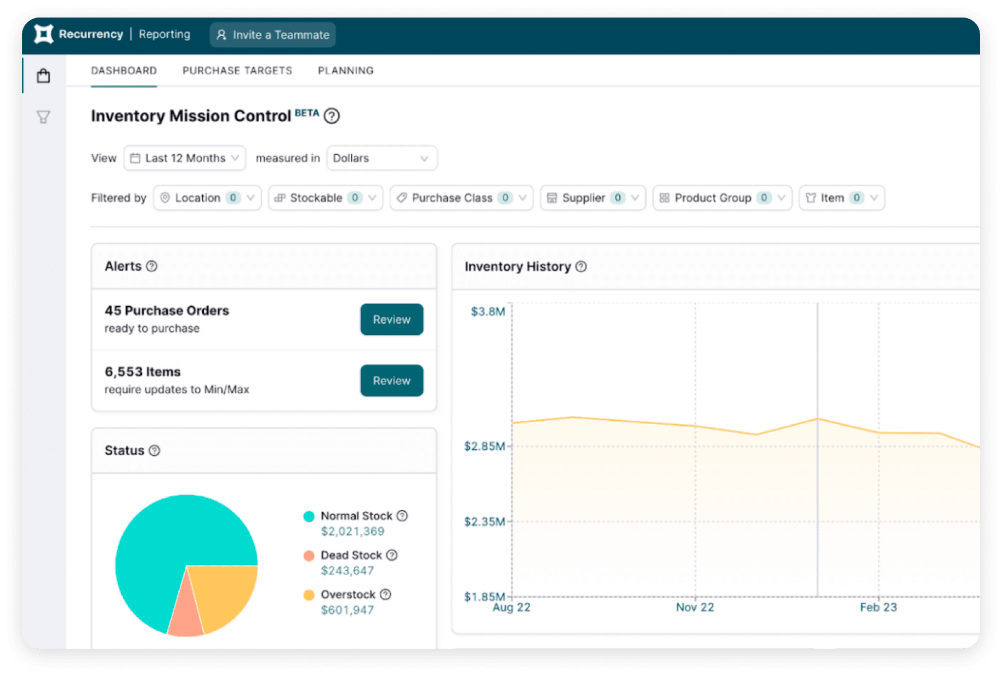Open the Dollars measurement dropdown
Image resolution: width=1002 pixels, height=675 pixels.
(x=382, y=158)
